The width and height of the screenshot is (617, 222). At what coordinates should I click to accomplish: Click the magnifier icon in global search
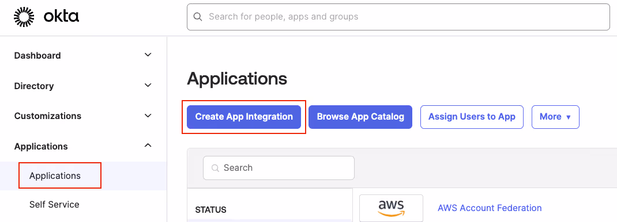tap(198, 17)
